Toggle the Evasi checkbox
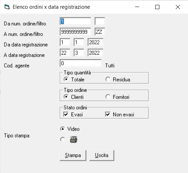Image resolution: width=188 pixels, height=173 pixels. pyautogui.click(x=66, y=114)
